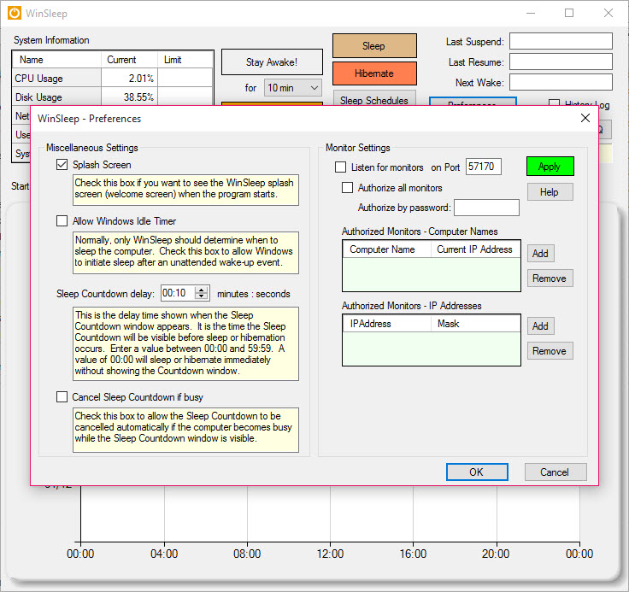Tick Authorize all monitors checkbox
The image size is (629, 592).
348,188
